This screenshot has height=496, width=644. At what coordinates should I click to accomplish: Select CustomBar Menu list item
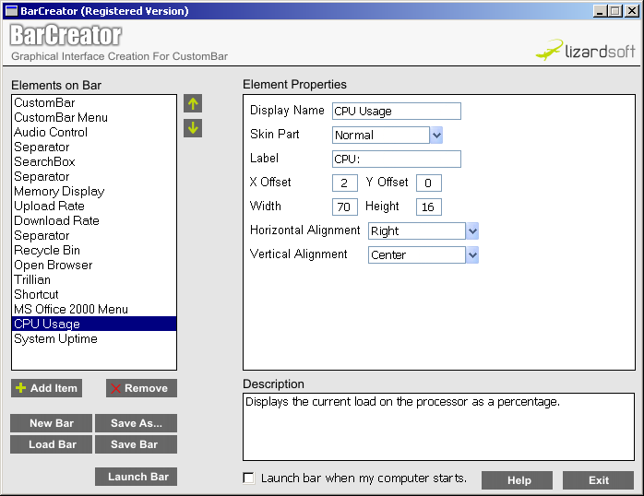pos(94,117)
